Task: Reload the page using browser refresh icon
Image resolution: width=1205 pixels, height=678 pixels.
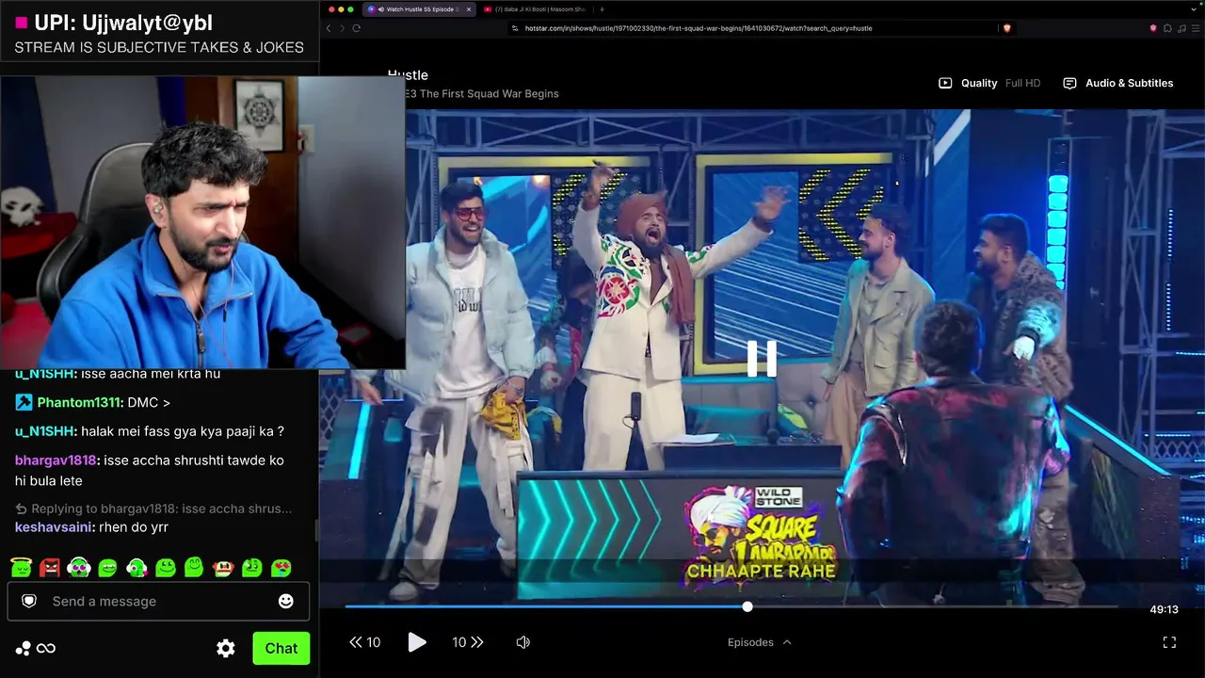Action: click(x=357, y=28)
